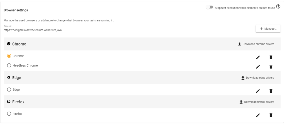The height and width of the screenshot is (124, 285).
Task: Select the Headless Chrome radio option
Action: pos(9,65)
